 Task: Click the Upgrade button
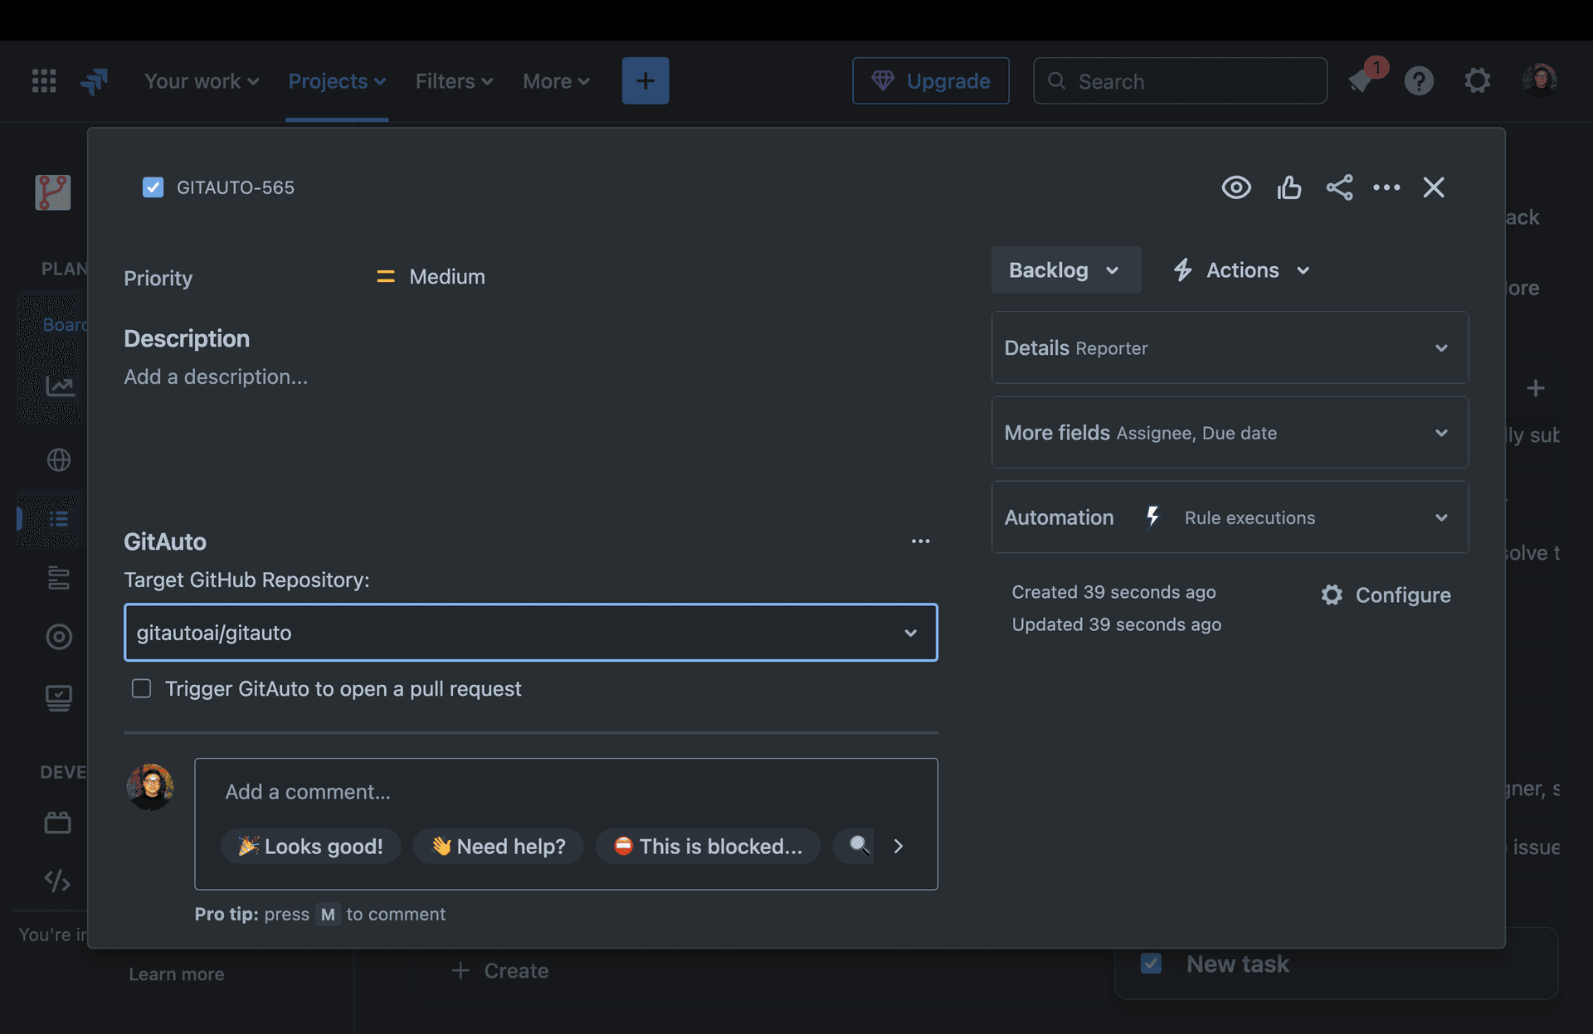coord(930,80)
